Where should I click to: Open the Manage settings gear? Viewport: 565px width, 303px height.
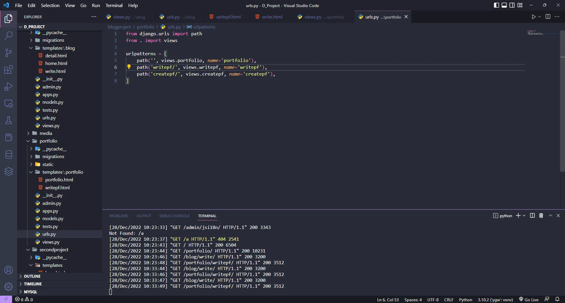pos(9,286)
